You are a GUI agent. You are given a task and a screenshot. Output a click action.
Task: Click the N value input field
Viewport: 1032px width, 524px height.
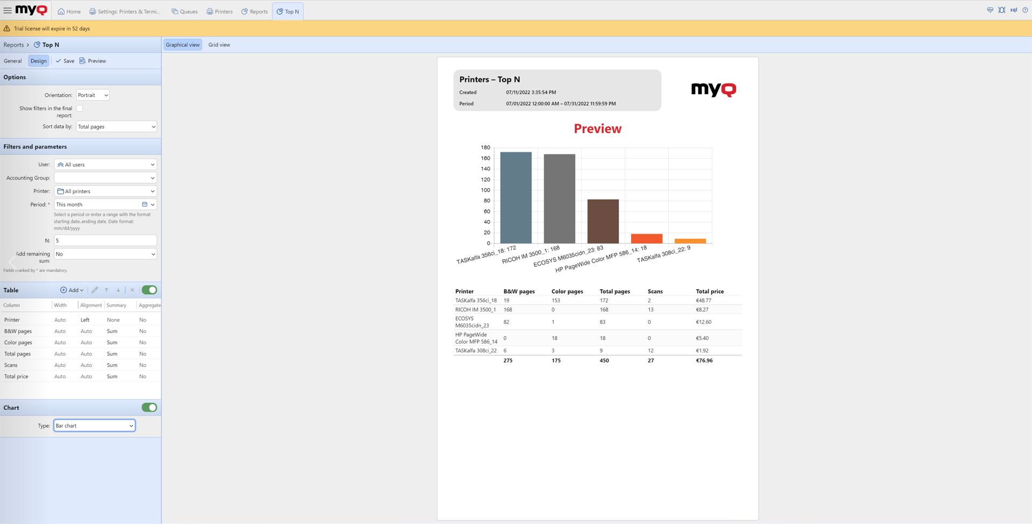pos(105,240)
